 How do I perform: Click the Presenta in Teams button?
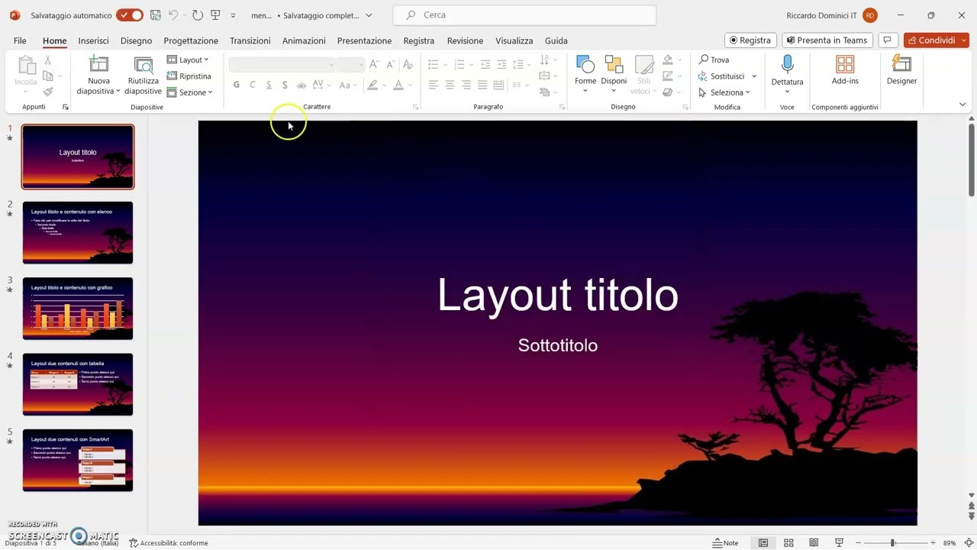827,40
